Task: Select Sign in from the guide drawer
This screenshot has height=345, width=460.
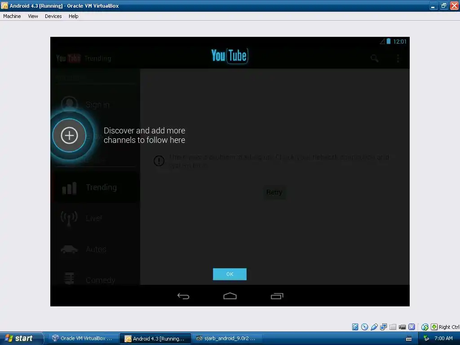Action: (x=95, y=104)
